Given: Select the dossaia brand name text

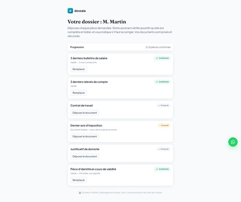Looking at the screenshot, I should (x=80, y=11).
